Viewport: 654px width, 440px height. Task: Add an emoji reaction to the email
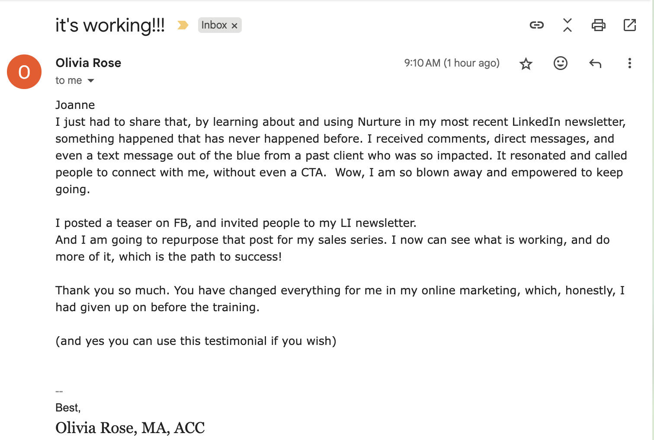point(561,64)
